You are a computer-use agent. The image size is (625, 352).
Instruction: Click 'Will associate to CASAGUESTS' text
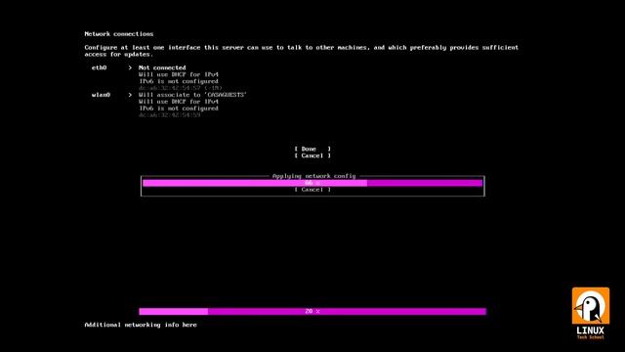[x=192, y=95]
